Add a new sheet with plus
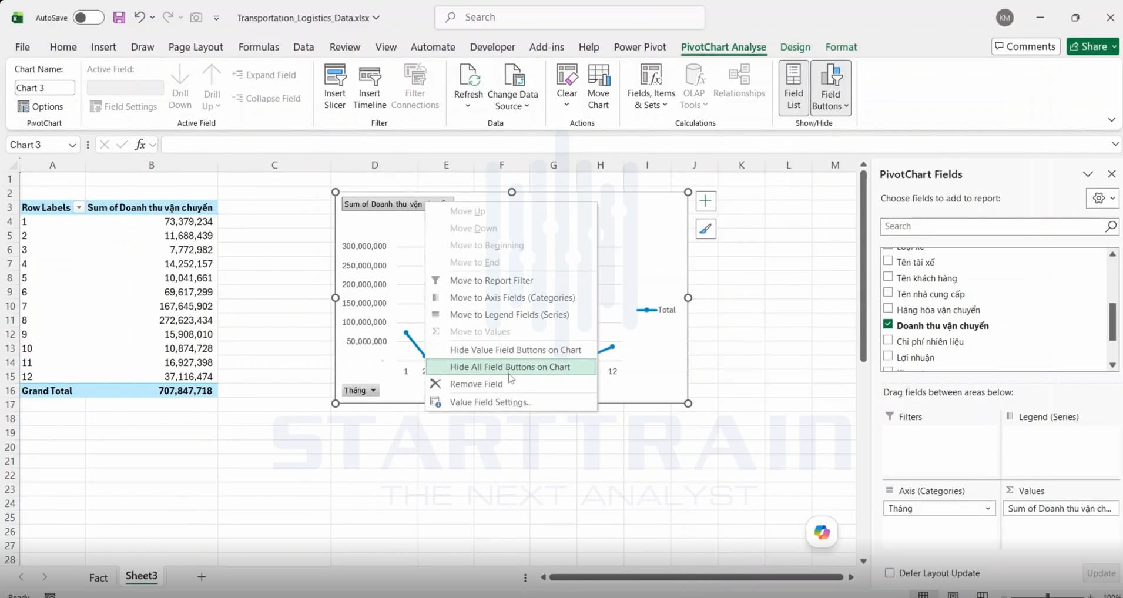Screen dimensions: 1123x598 202,577
